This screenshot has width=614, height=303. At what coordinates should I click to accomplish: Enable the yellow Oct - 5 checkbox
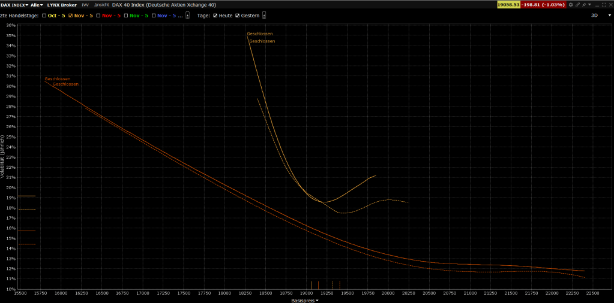pos(44,15)
